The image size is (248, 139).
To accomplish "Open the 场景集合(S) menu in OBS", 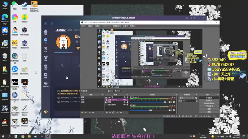I will tap(117, 26).
